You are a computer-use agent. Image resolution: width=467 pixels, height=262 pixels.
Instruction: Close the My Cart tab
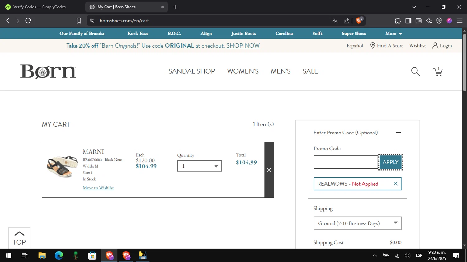[x=162, y=7]
